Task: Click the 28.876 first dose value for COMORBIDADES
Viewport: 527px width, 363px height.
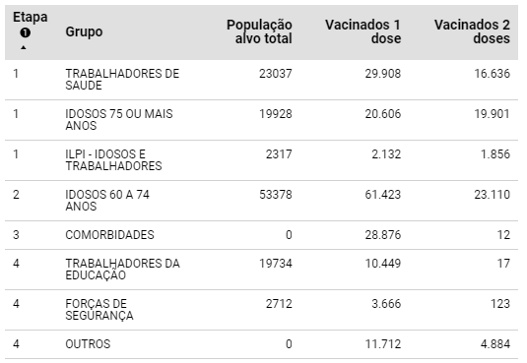Action: 383,235
